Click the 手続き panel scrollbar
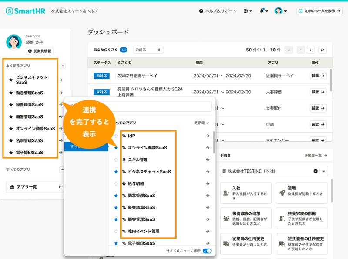The width and height of the screenshot is (348, 259). [x=332, y=191]
